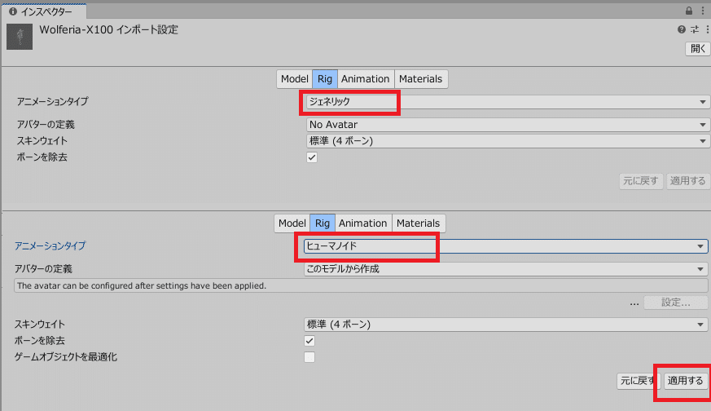Click the preset sliders icon in header
The width and height of the screenshot is (711, 411).
pyautogui.click(x=695, y=29)
